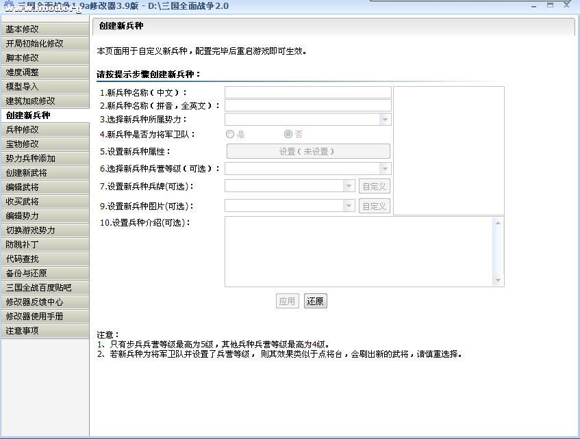Select 否 radio for 将军卫队
This screenshot has height=439, width=580.
288,135
